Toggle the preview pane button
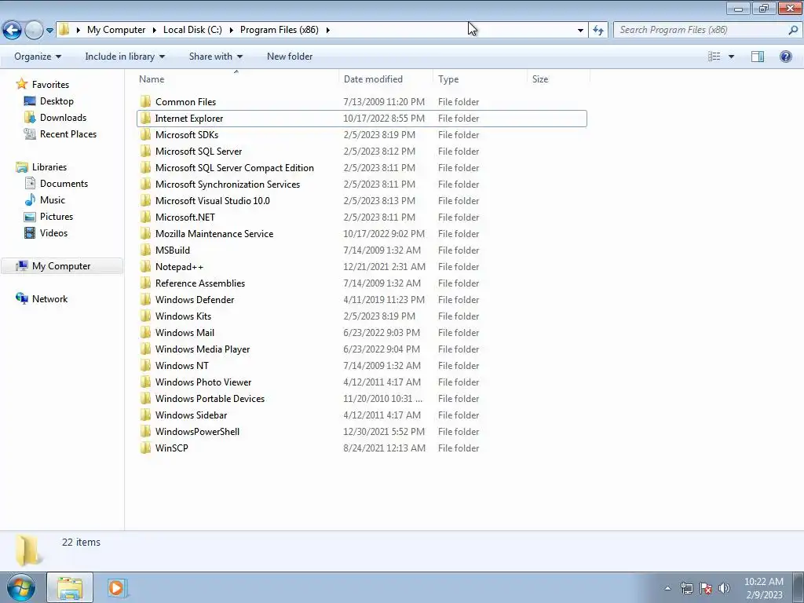Screen dimensions: 804x603 pos(758,57)
